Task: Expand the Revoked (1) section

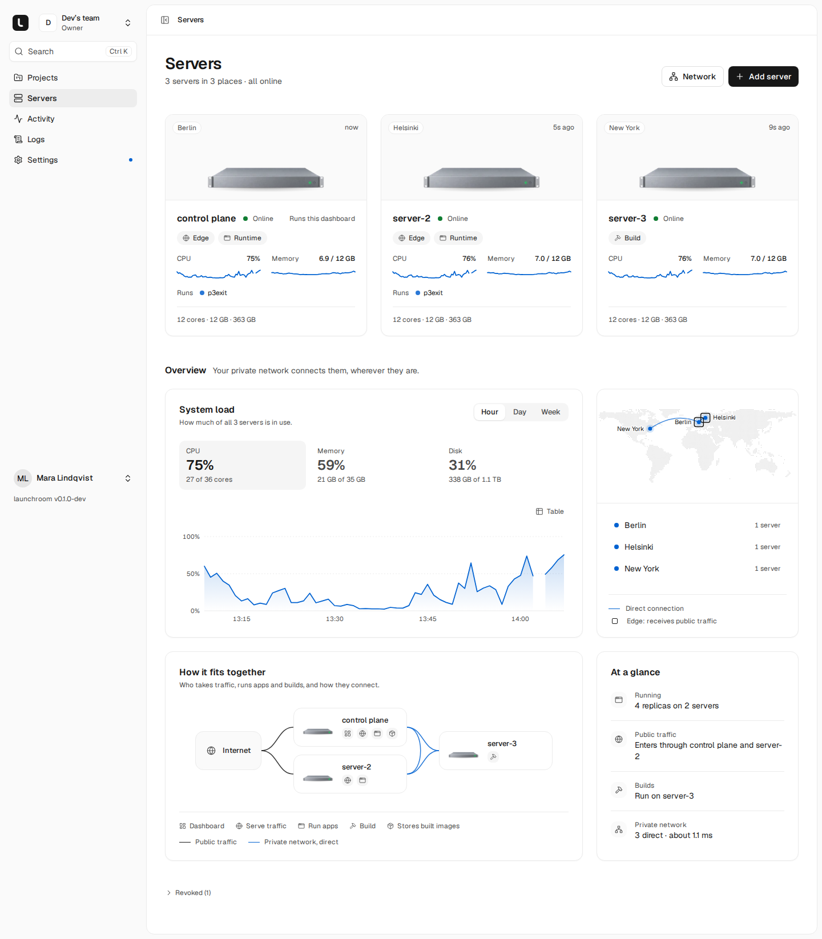Action: tap(189, 893)
